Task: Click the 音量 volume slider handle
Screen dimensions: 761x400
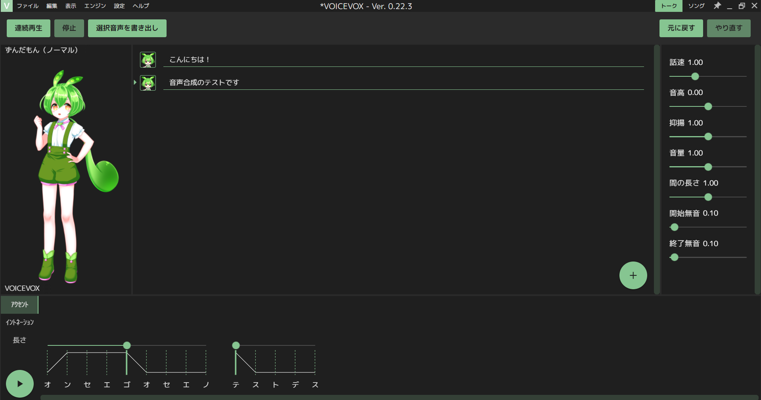Action: 708,167
